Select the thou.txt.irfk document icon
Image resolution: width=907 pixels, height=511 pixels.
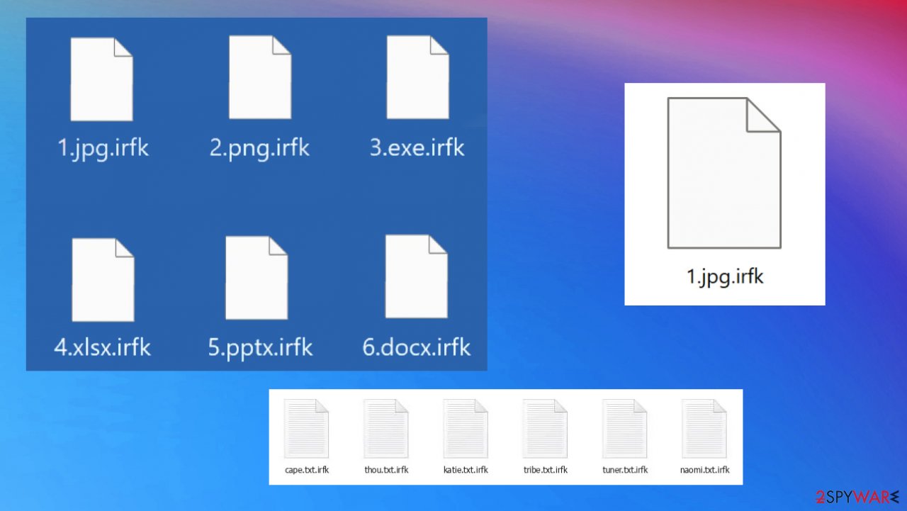click(x=386, y=429)
